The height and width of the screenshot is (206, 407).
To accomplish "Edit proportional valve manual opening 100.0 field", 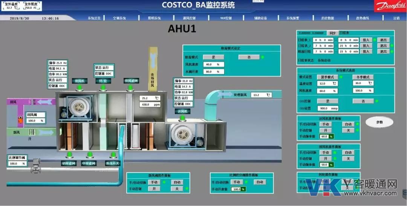I will tap(238, 189).
